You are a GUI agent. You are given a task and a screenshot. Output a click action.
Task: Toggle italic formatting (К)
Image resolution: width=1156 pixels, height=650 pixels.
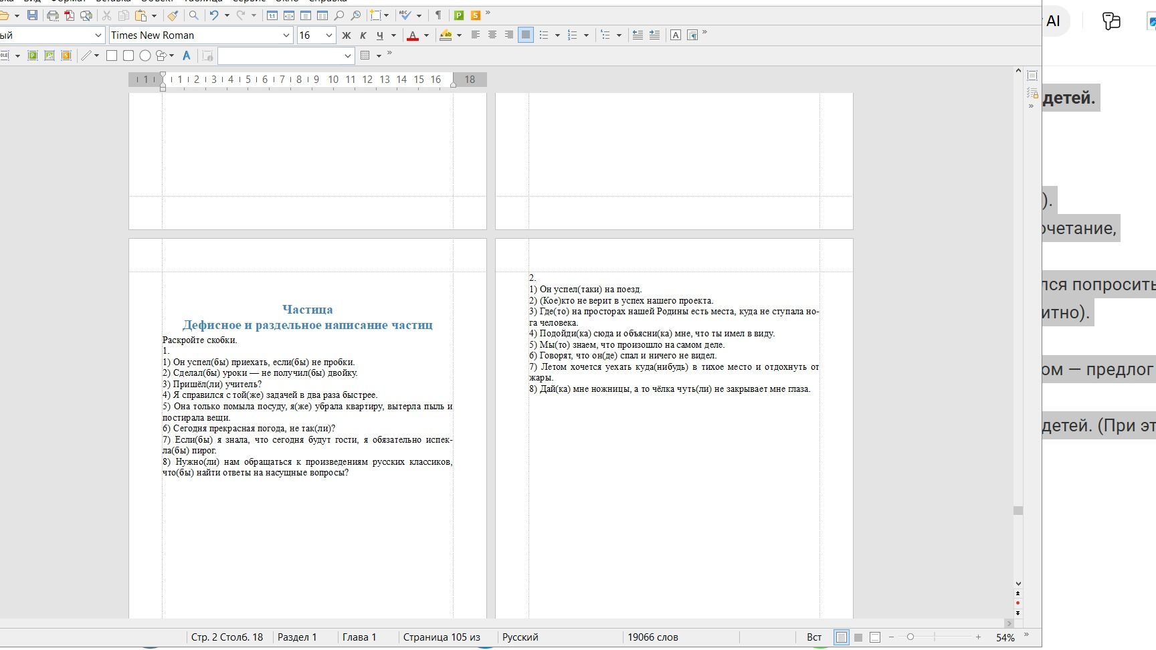363,35
